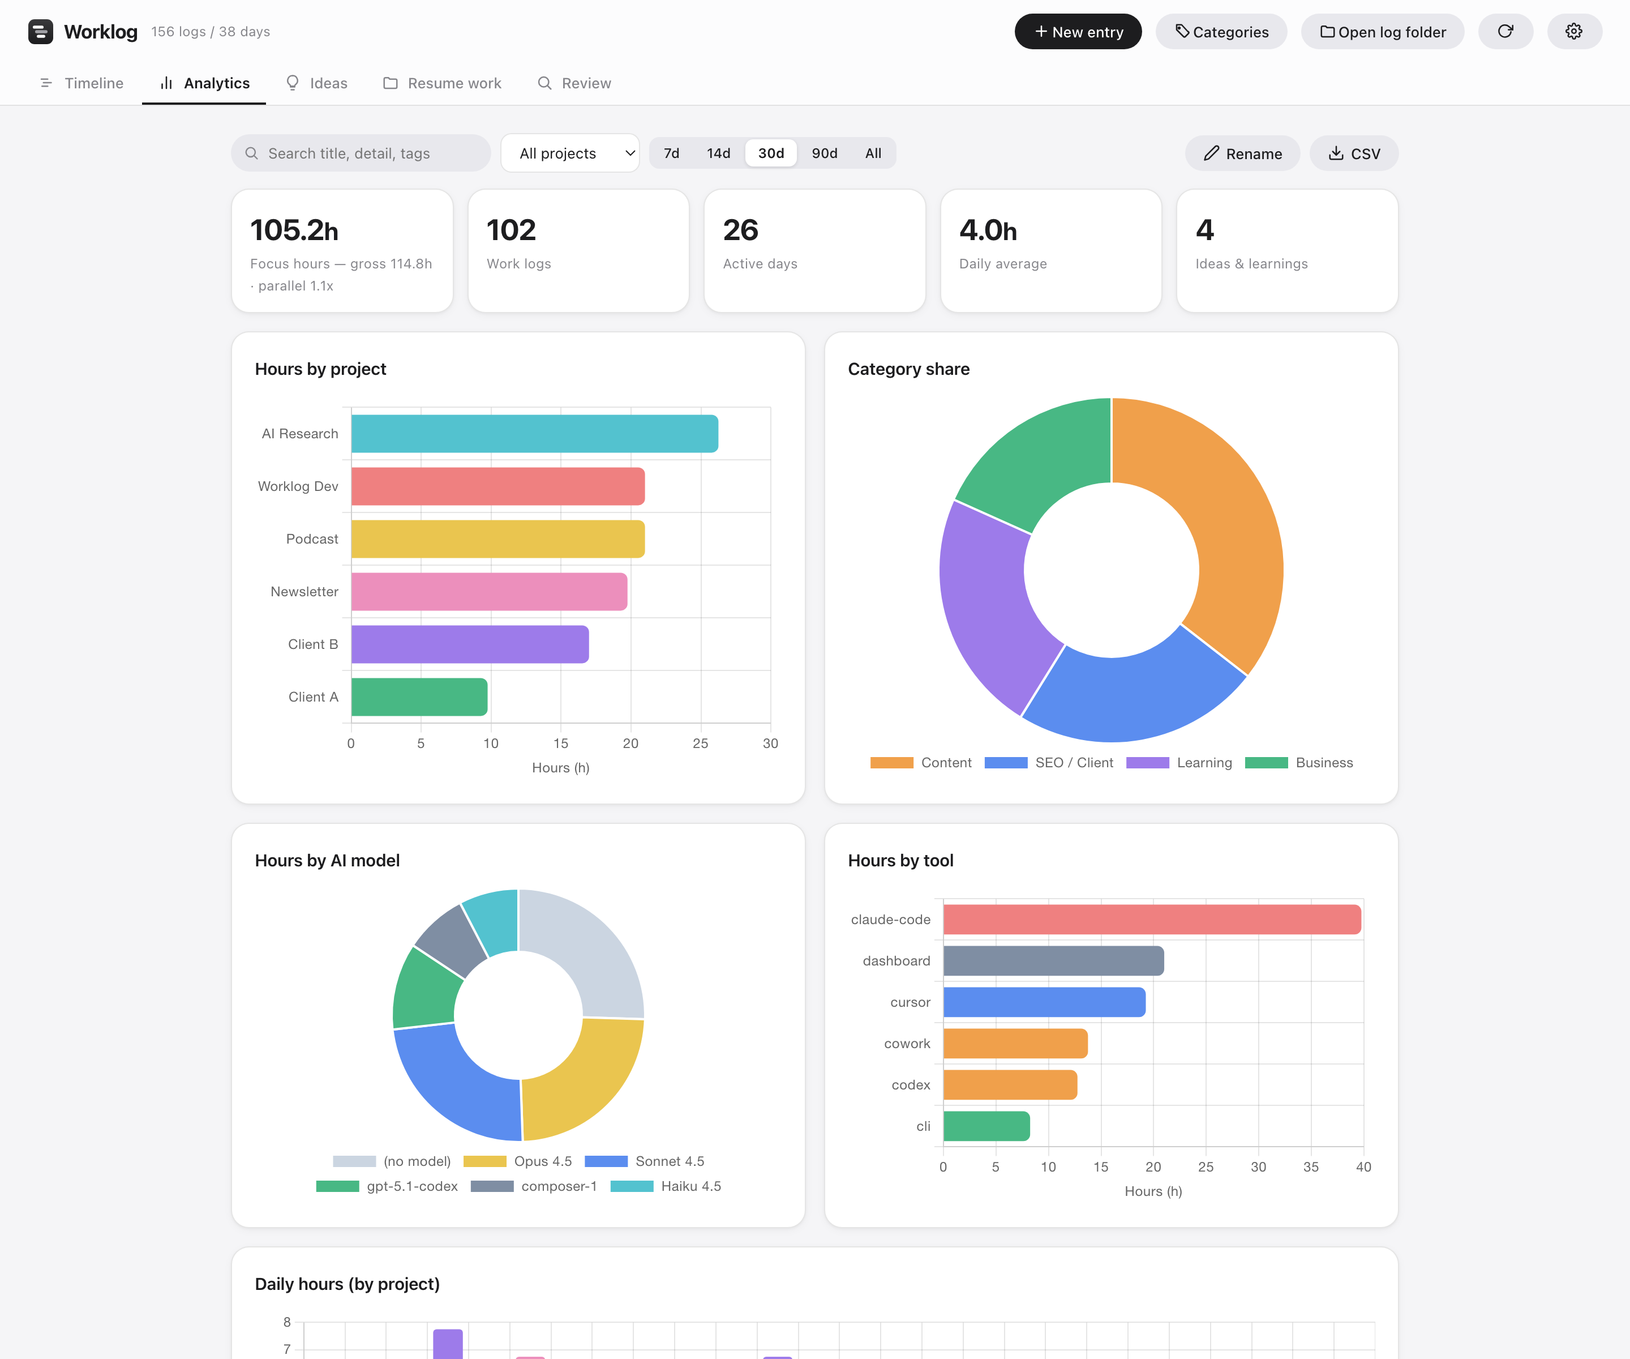The height and width of the screenshot is (1359, 1630).
Task: Click the plus icon in New entry
Action: (1041, 32)
